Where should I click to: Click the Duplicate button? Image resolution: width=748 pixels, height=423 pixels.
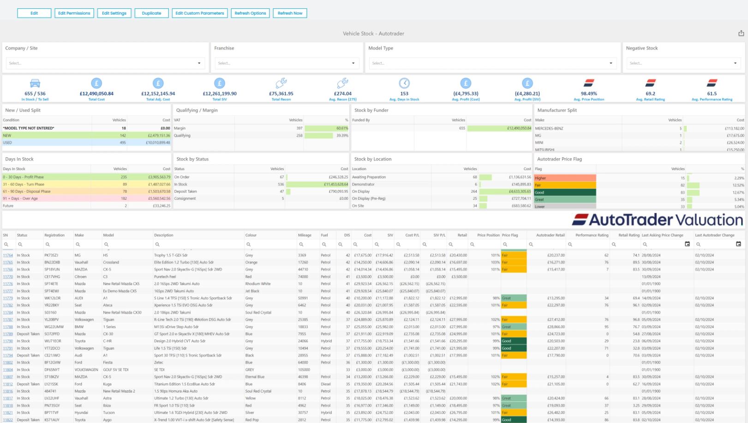click(x=151, y=13)
